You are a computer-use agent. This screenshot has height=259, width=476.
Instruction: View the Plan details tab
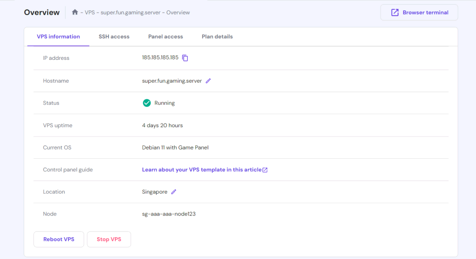coord(217,37)
